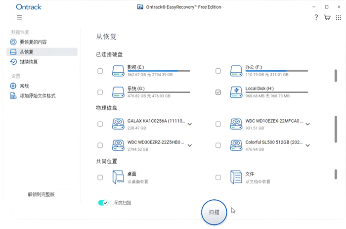The height and width of the screenshot is (229, 346).
Task: Click the 从桌面恢复 description text
Action: tap(138, 182)
